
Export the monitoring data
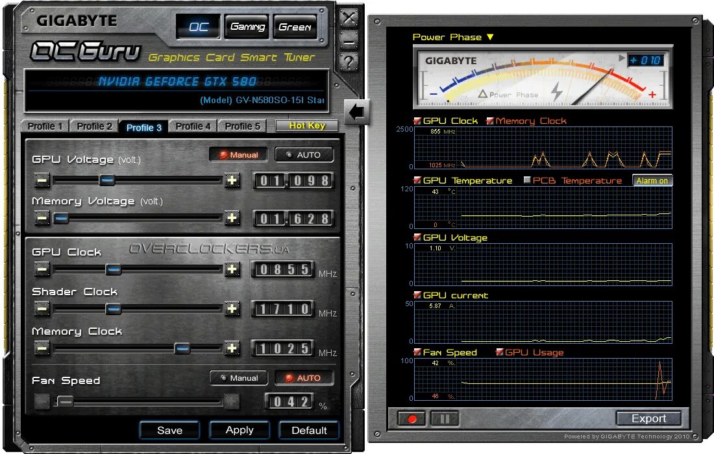point(649,418)
